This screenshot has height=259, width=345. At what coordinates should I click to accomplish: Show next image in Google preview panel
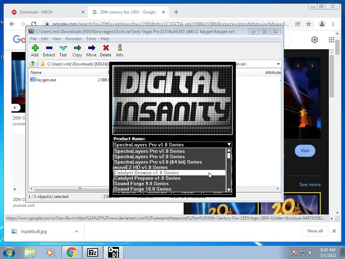[312, 66]
